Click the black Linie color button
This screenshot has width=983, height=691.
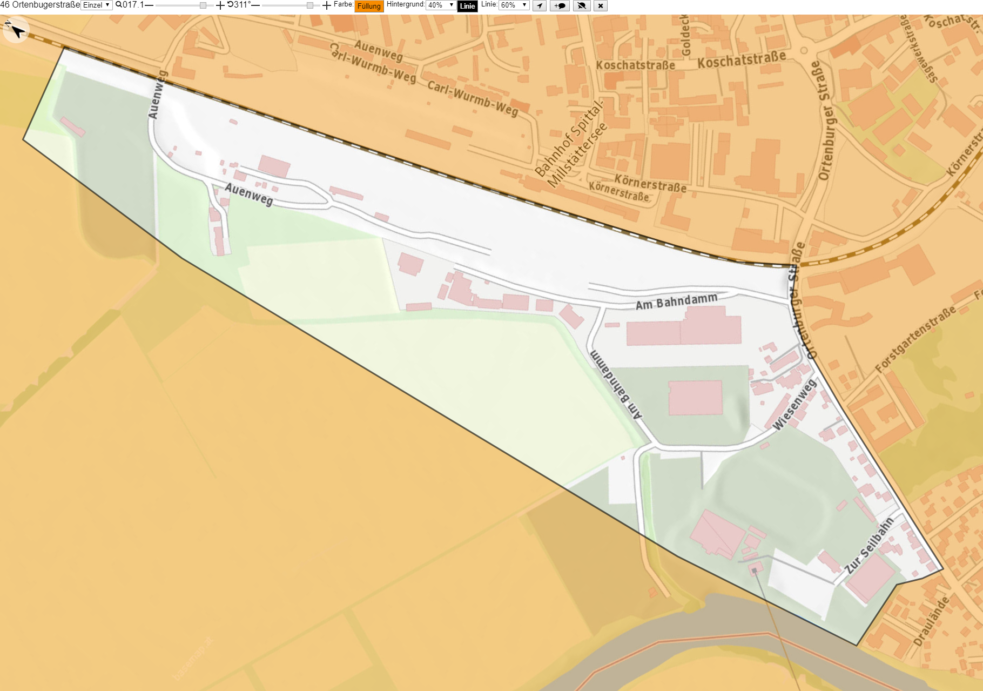pyautogui.click(x=467, y=6)
